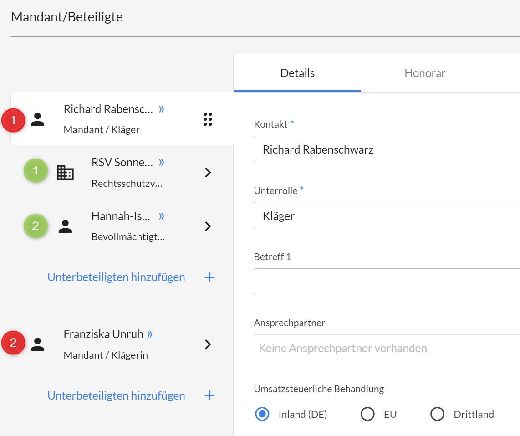Click the Bevollmächtigt... role text
Viewport: 520px width, 436px height.
point(128,236)
